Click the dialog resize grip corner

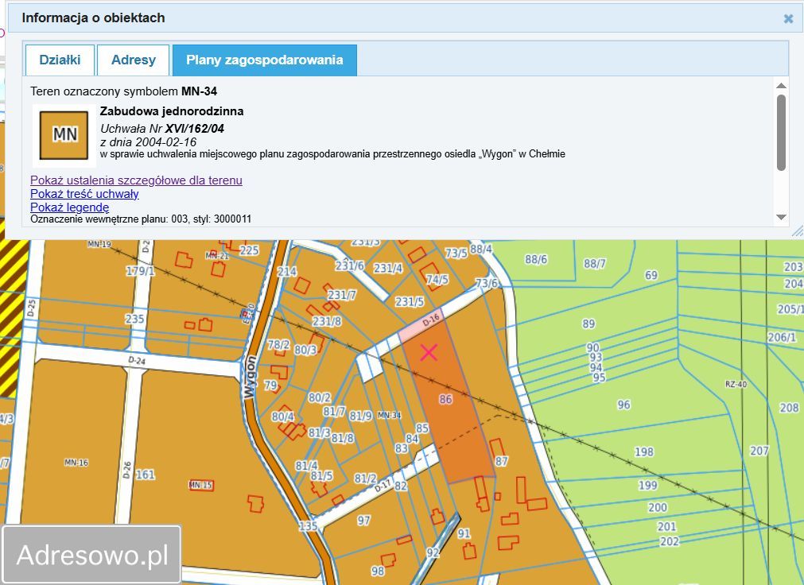(x=798, y=231)
